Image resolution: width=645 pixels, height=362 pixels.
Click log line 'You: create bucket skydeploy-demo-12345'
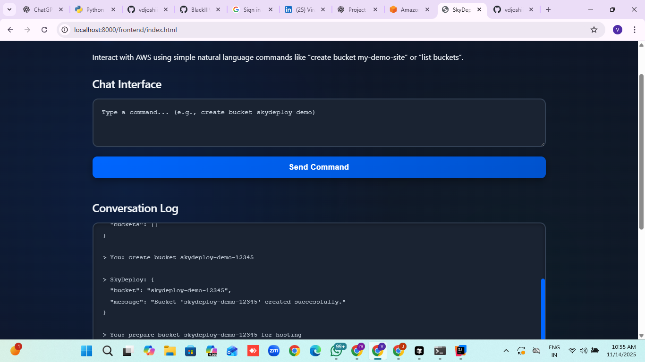click(178, 257)
